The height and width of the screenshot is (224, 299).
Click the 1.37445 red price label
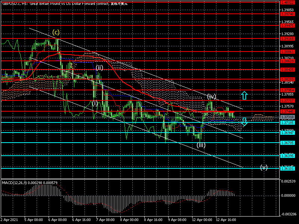pos(287,112)
